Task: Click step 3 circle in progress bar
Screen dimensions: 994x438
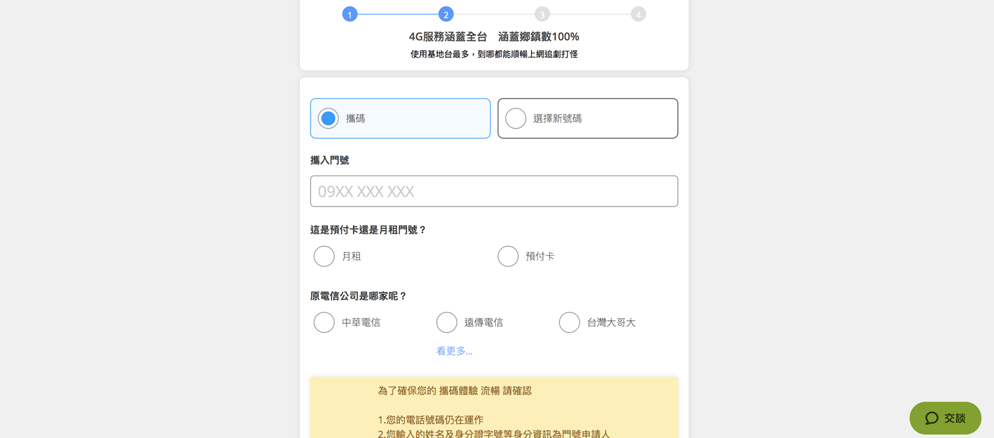Action: coord(542,14)
